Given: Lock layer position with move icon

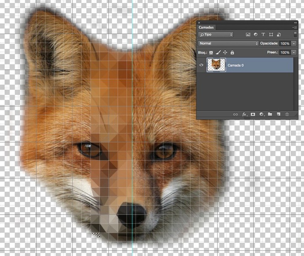Looking at the screenshot, I should (x=225, y=52).
